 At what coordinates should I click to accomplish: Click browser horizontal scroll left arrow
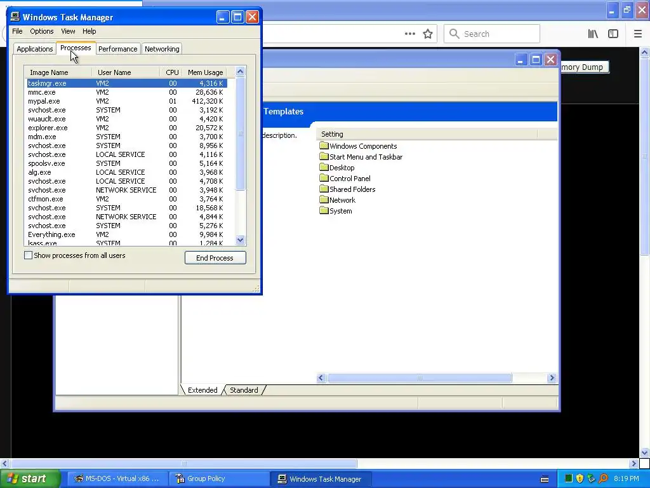coord(4,463)
